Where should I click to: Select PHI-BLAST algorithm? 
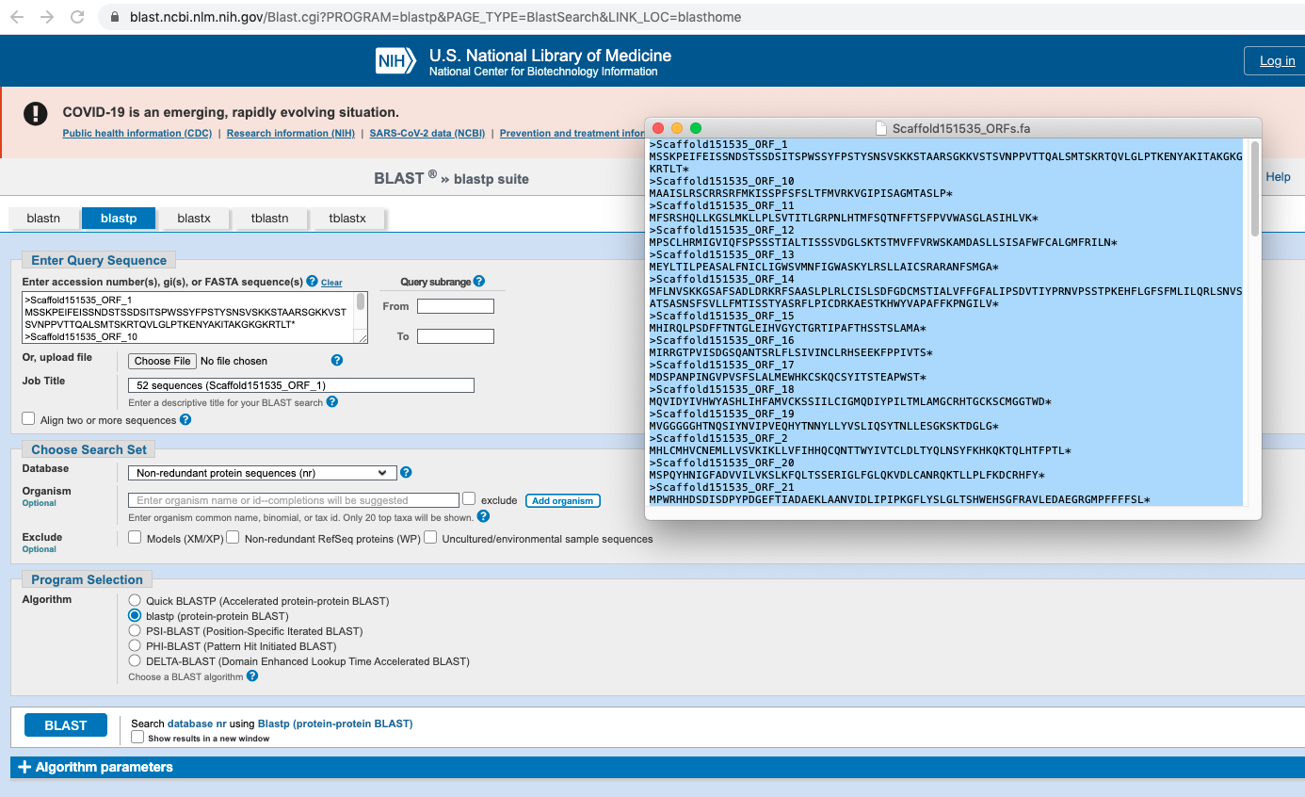click(x=135, y=645)
